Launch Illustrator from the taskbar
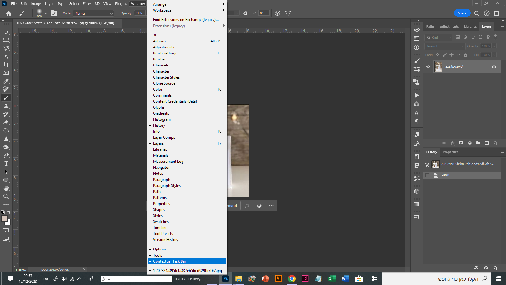This screenshot has height=285, width=506. pyautogui.click(x=278, y=278)
